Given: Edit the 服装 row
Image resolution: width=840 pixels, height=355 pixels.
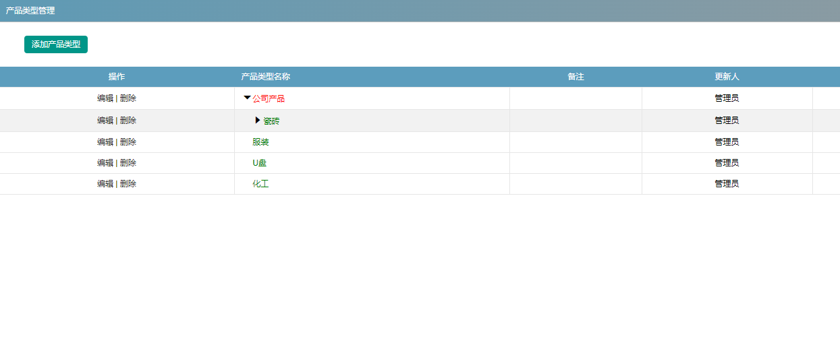Looking at the screenshot, I should [105, 142].
